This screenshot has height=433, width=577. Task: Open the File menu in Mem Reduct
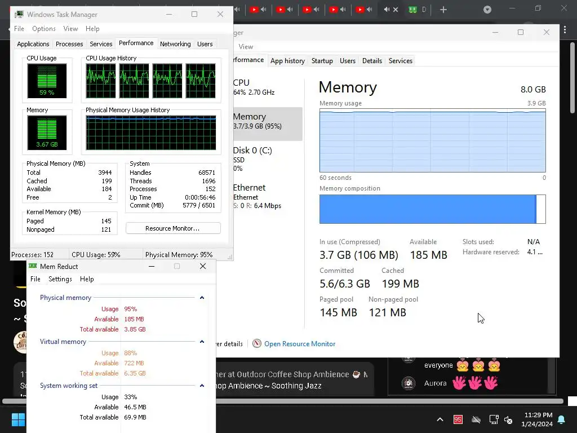[35, 279]
